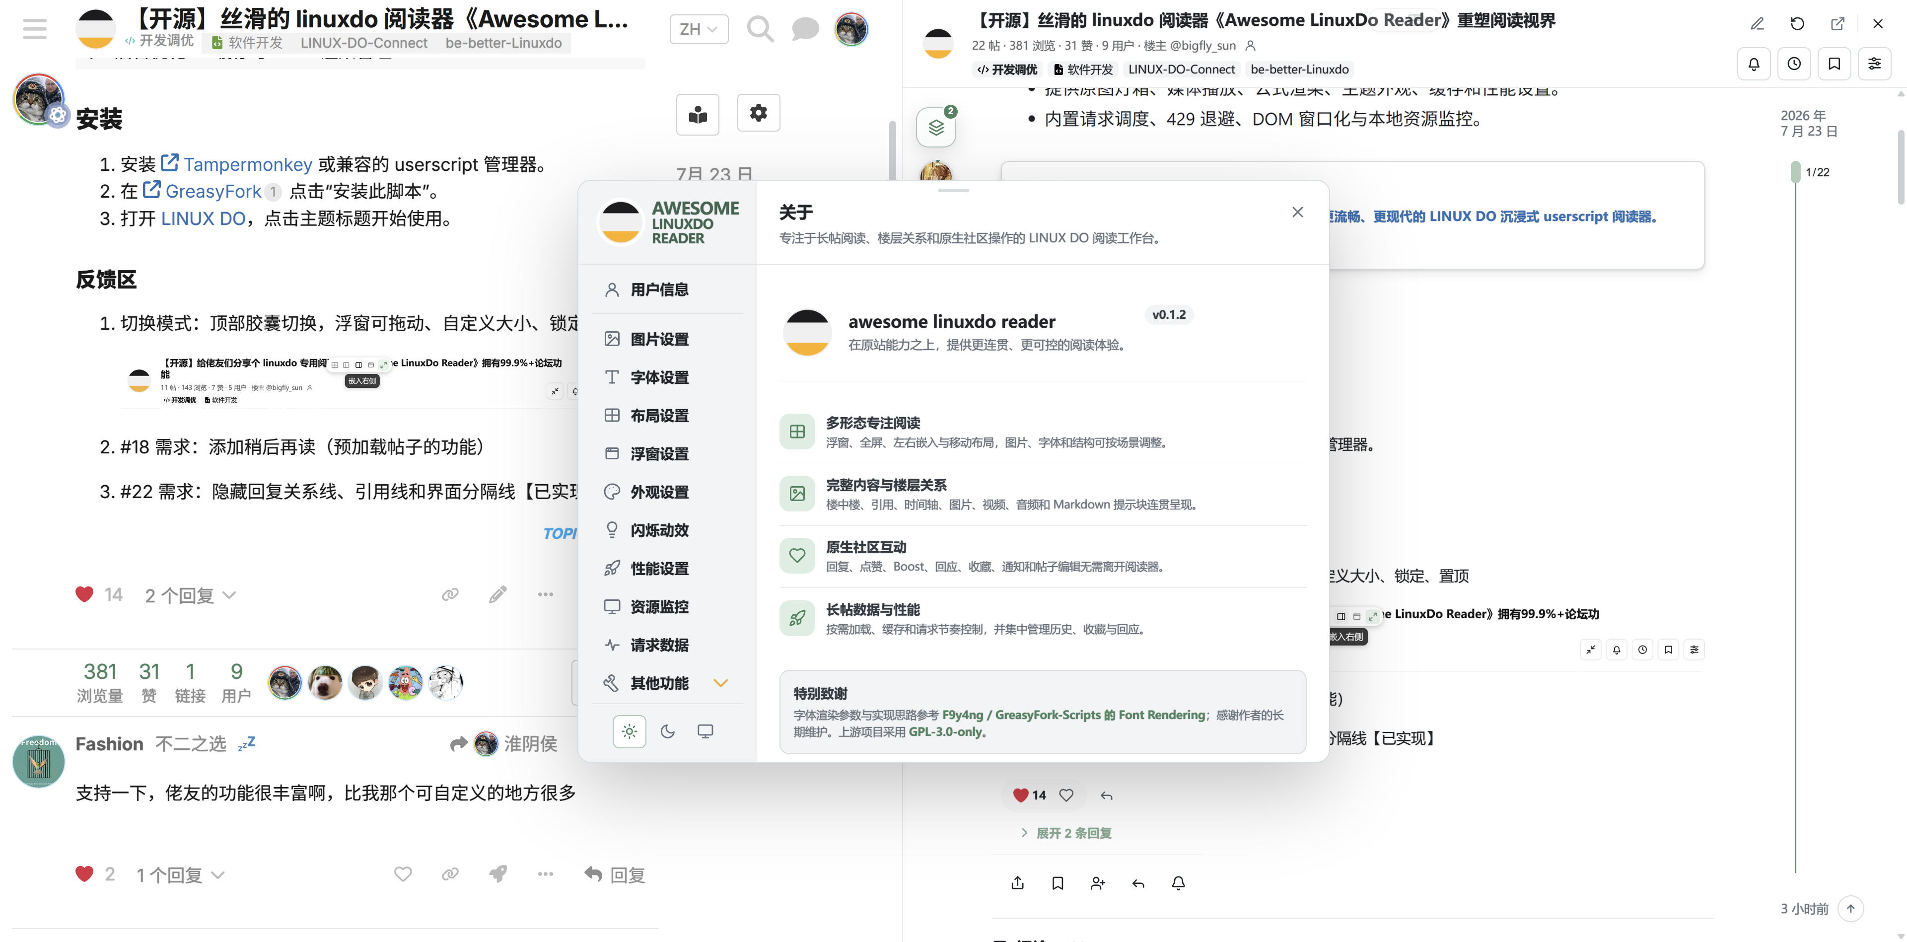Open topic in new window icon in reader header
The width and height of the screenshot is (1907, 942).
tap(1837, 24)
